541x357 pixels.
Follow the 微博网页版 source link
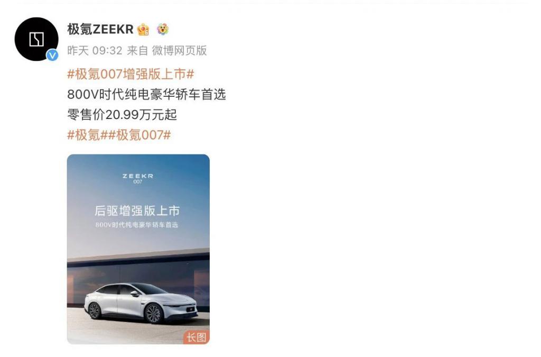click(x=180, y=51)
